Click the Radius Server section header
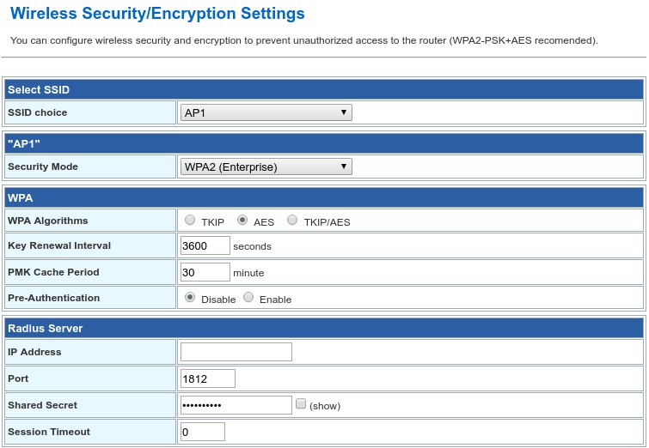Screen dimensions: 649x448 [x=324, y=328]
